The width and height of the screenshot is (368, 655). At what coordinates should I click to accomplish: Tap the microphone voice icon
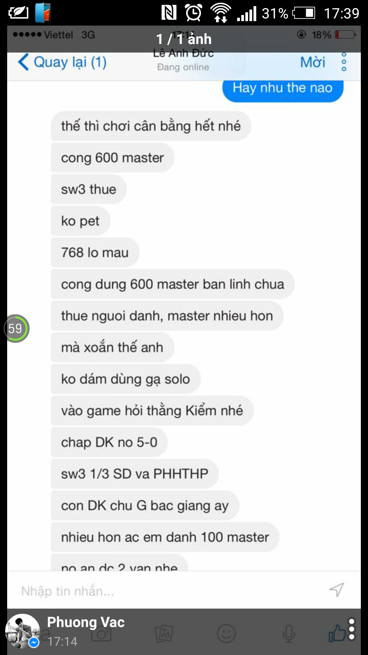[x=289, y=634]
